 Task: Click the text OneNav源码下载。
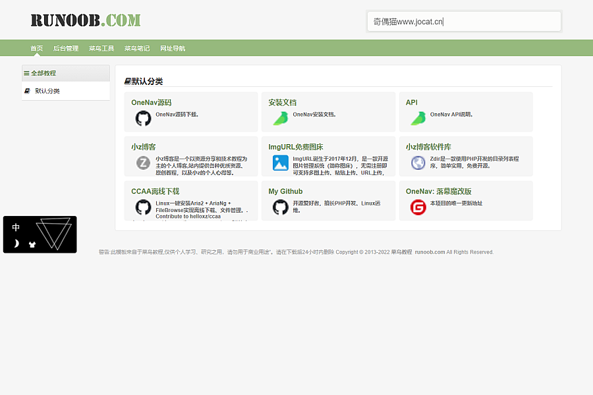coord(177,114)
